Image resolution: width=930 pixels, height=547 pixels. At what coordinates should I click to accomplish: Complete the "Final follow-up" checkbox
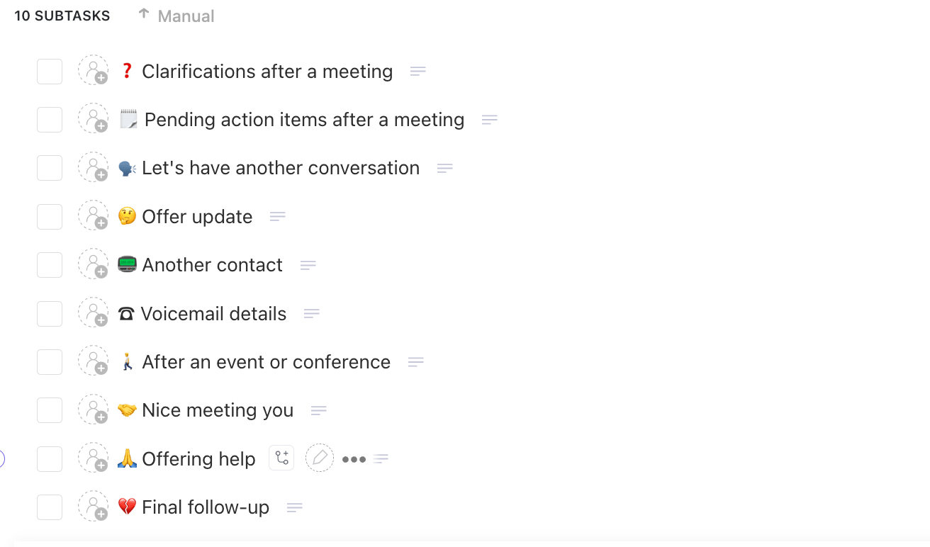coord(49,507)
